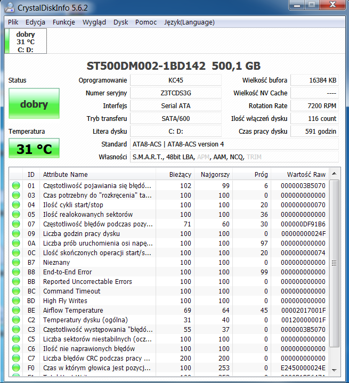349x383 pixels.
Task: Click the scrollbar down arrow in attribute list
Action: (334, 370)
